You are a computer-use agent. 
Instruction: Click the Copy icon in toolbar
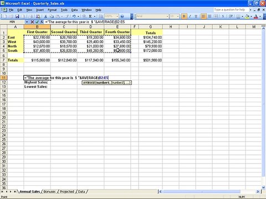coord(52,17)
